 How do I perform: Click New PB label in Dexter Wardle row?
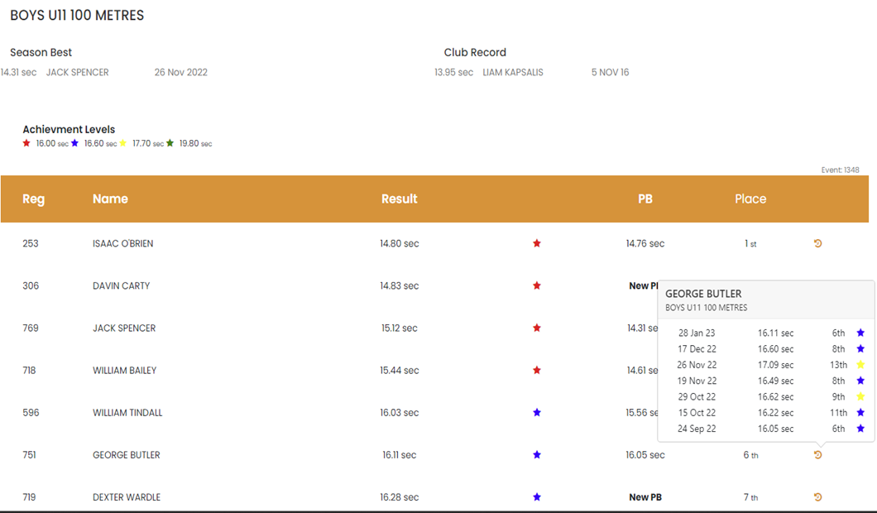pyautogui.click(x=645, y=497)
